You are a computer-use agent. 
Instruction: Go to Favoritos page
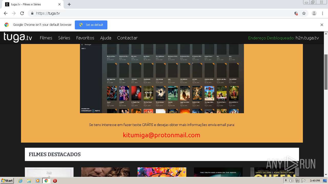point(85,38)
